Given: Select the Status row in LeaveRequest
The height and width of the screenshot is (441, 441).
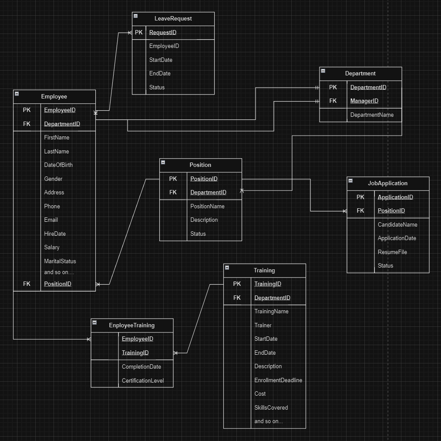Looking at the screenshot, I should [156, 87].
